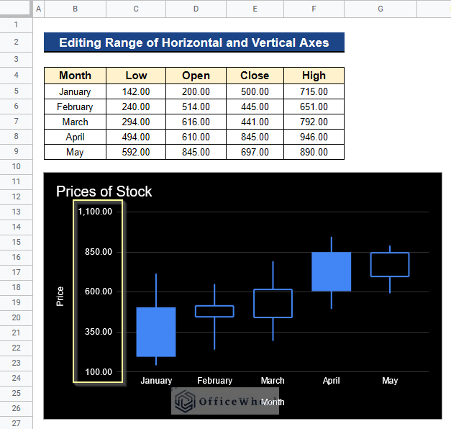Select column C header
The width and height of the screenshot is (451, 429).
136,9
